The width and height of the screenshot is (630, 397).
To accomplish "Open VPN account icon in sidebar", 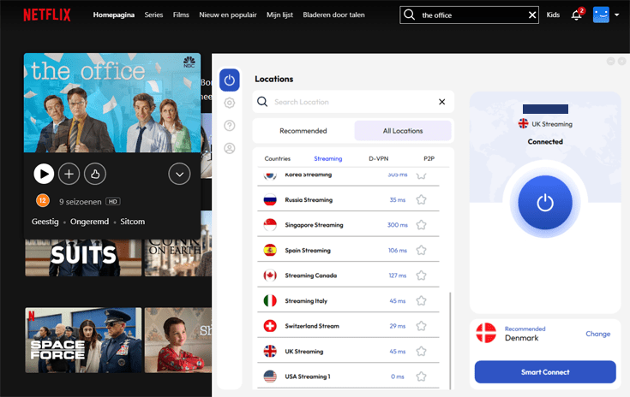I will [x=230, y=148].
